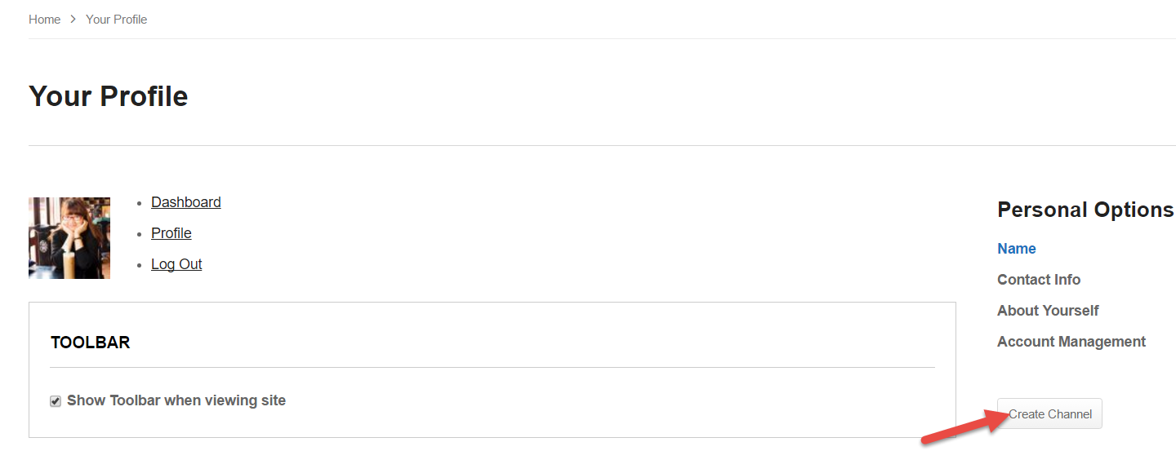
Task: Click the TOOLBAR section heading
Action: [x=91, y=343]
